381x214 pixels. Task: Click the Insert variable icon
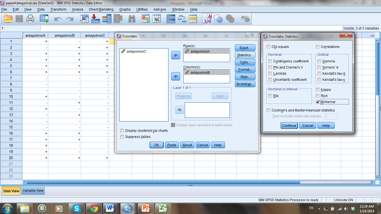point(156,19)
